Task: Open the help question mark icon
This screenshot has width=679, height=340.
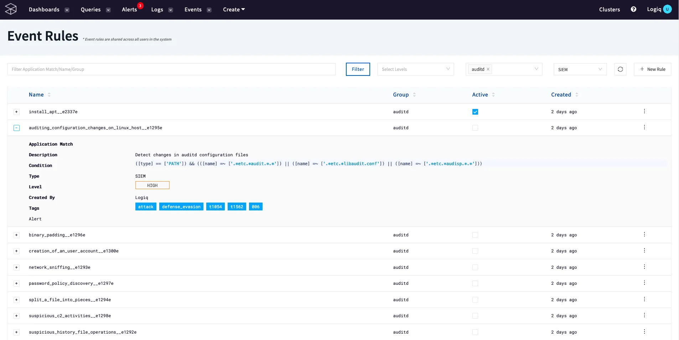Action: tap(633, 9)
